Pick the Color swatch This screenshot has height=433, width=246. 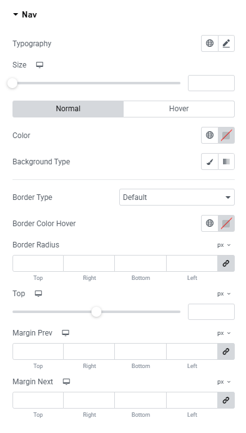point(226,136)
